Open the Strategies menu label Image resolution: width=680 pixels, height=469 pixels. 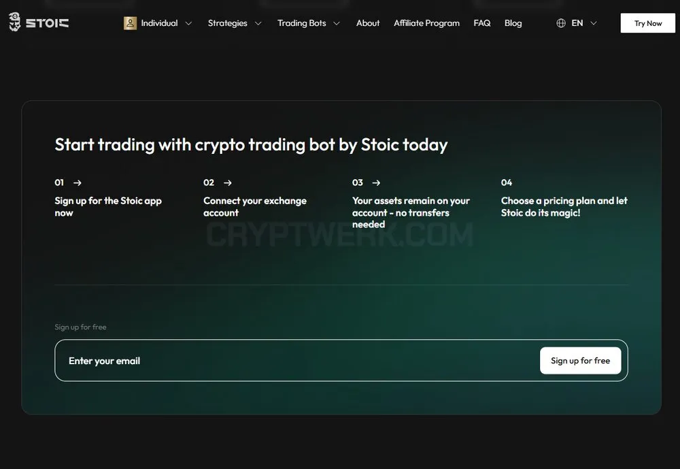point(228,23)
